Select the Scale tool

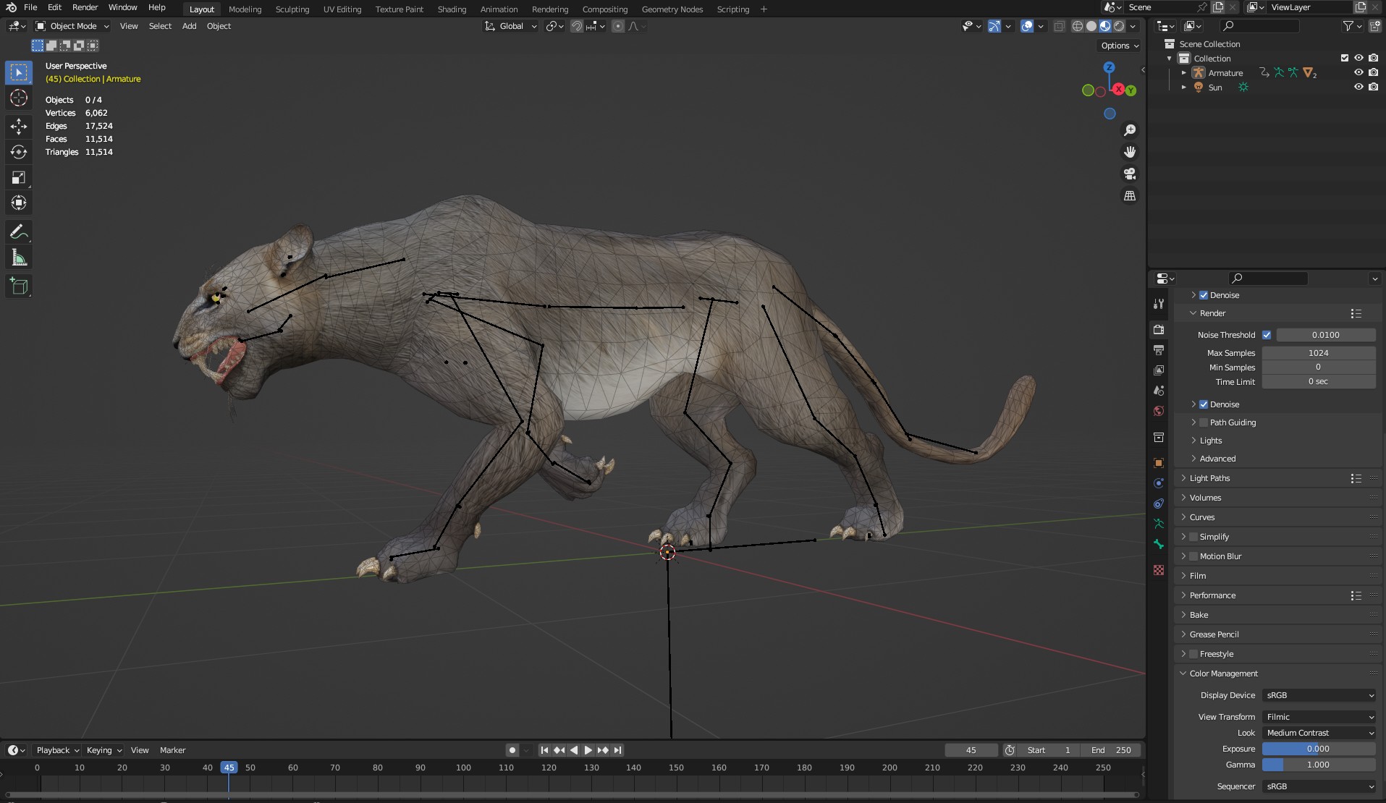(19, 178)
